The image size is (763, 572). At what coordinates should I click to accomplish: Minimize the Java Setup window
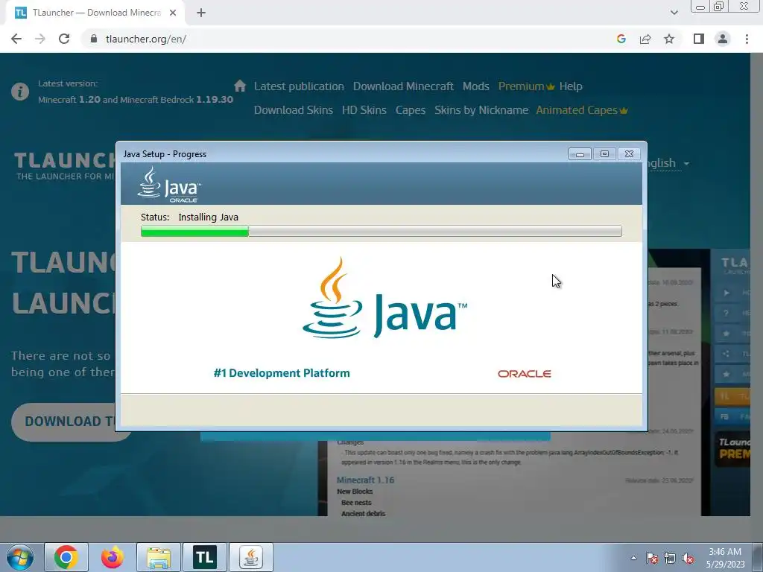(580, 153)
